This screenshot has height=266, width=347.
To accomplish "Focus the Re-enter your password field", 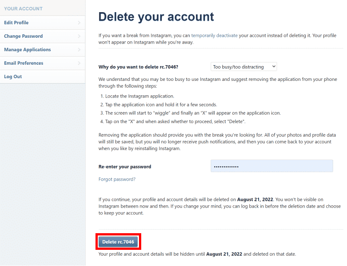I will click(272, 166).
